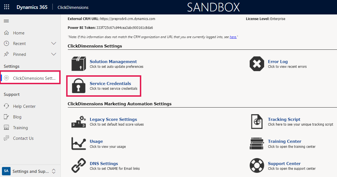Screen dimensions: 337x177
Task: Click the Training presentation icon
Action: point(6,128)
